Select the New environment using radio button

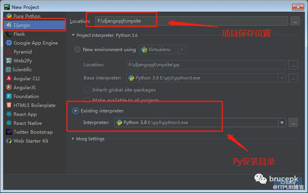point(77,49)
